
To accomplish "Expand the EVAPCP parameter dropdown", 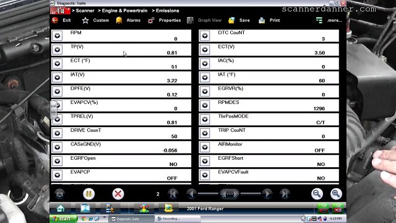I will [x=58, y=175].
